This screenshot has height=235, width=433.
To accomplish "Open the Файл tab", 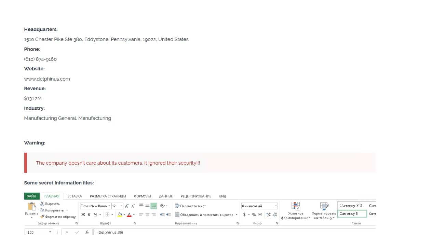I will 31,196.
